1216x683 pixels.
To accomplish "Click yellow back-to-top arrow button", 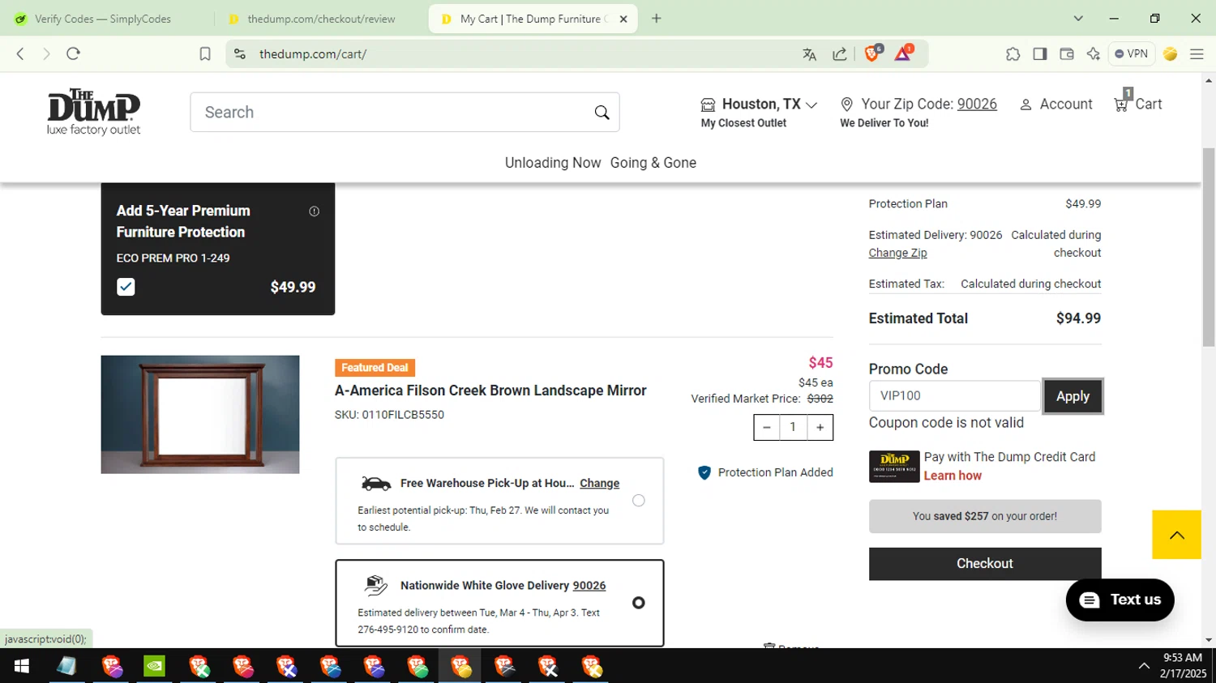I will tap(1177, 535).
